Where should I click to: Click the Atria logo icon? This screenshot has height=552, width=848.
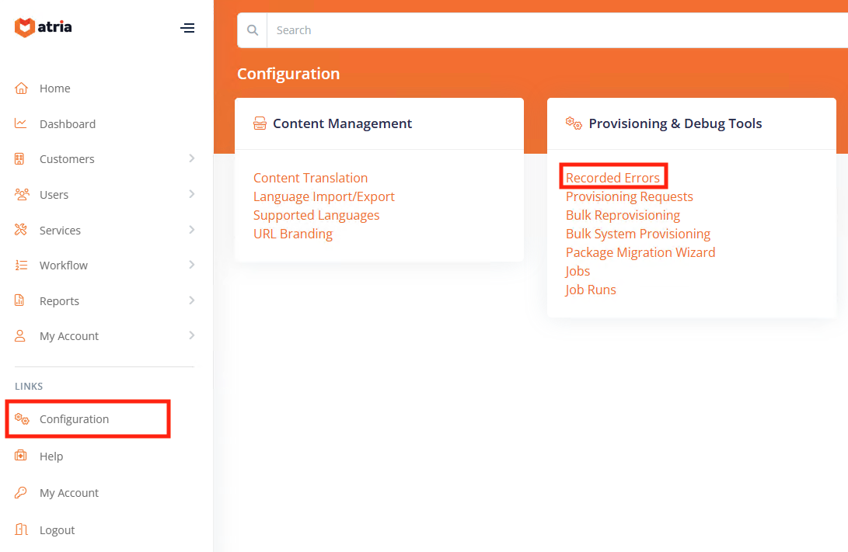pyautogui.click(x=25, y=28)
